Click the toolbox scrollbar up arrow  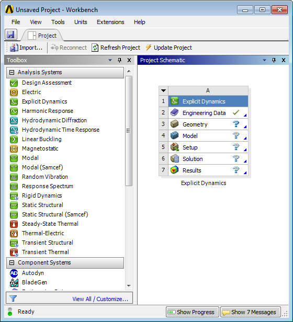click(x=129, y=71)
